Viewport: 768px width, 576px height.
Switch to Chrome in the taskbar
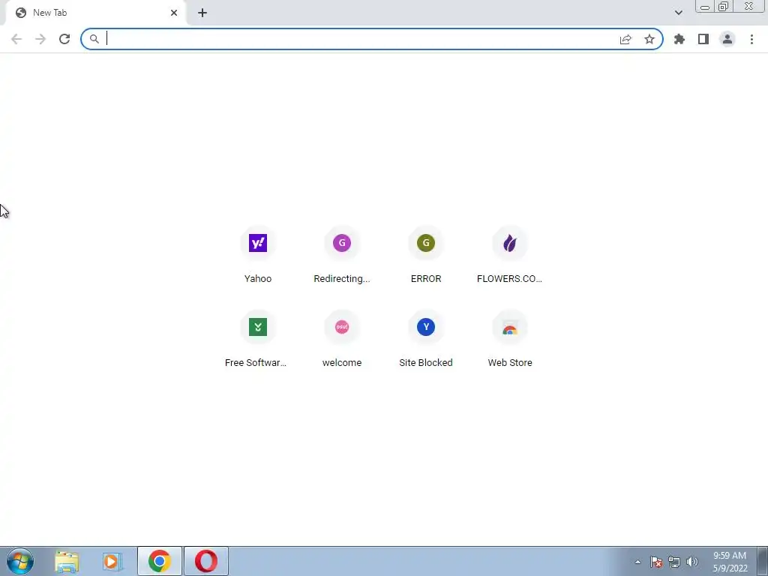tap(160, 561)
